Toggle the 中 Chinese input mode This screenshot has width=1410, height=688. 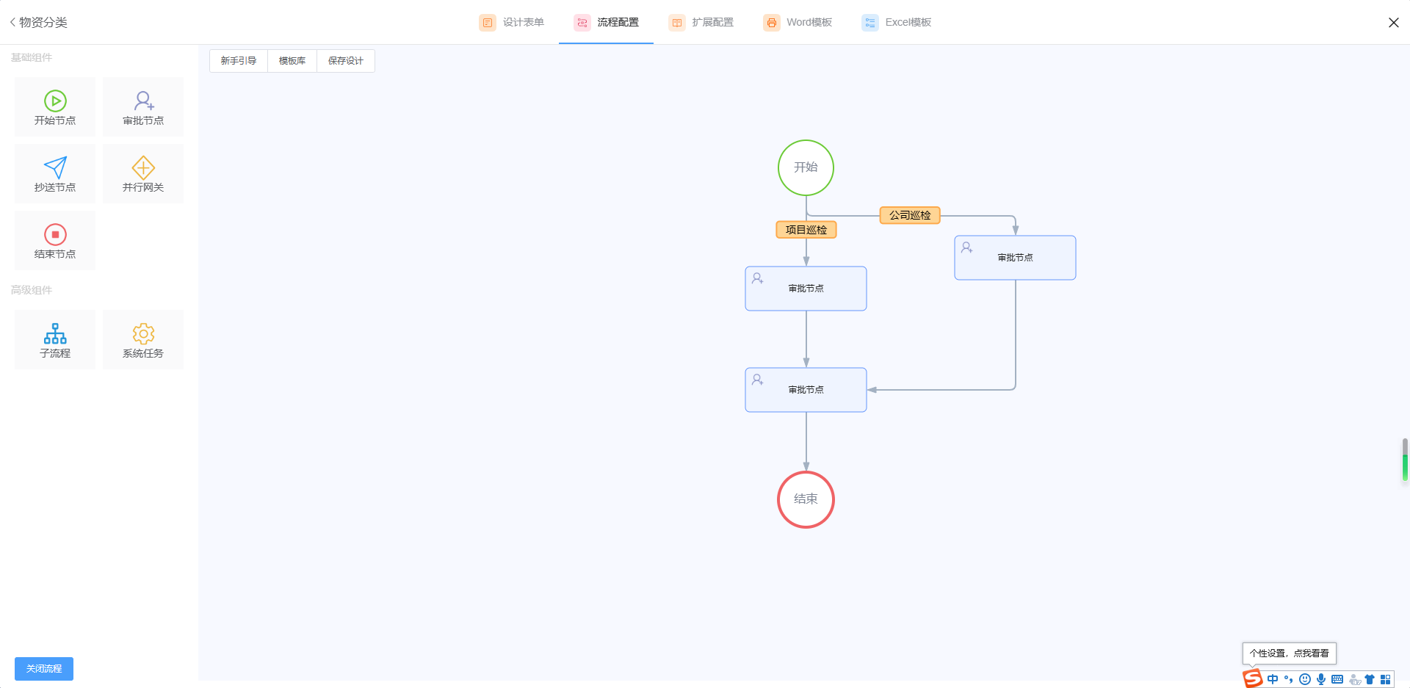coord(1273,679)
